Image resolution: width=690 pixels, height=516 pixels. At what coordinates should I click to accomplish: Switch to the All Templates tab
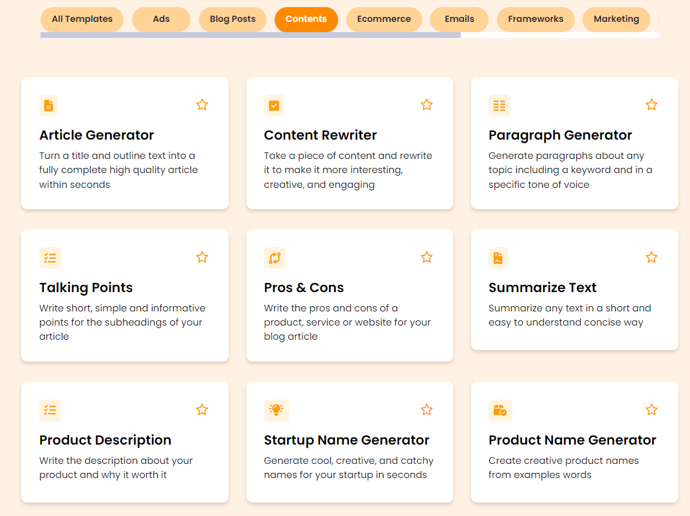[x=82, y=19]
